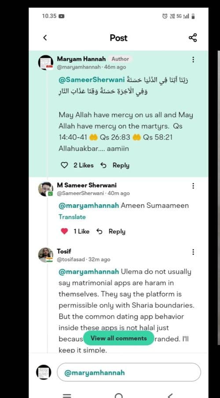Screen dimensions: 220x398
Task: Translate the Ameen Sumaameen comment
Action: click(72, 217)
